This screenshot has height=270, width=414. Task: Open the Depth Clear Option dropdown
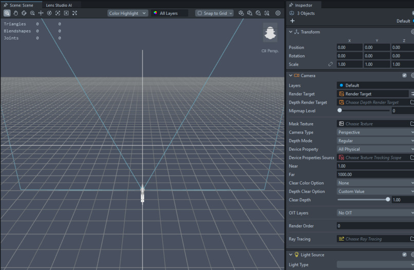click(x=375, y=191)
